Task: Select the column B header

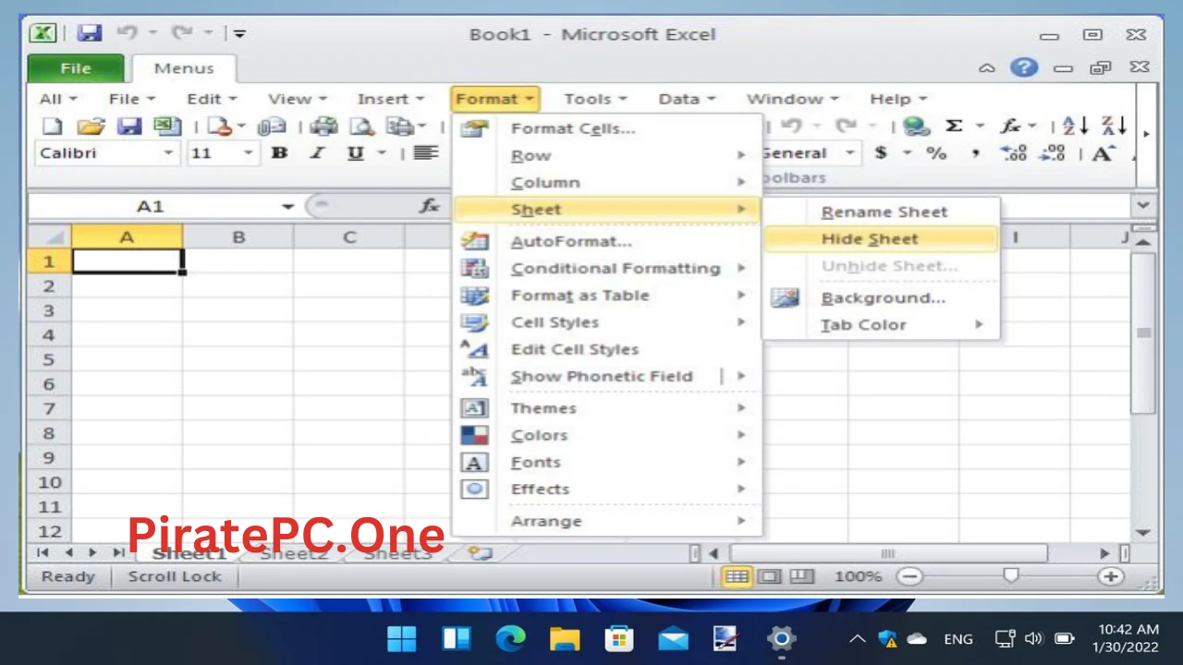Action: click(x=238, y=237)
